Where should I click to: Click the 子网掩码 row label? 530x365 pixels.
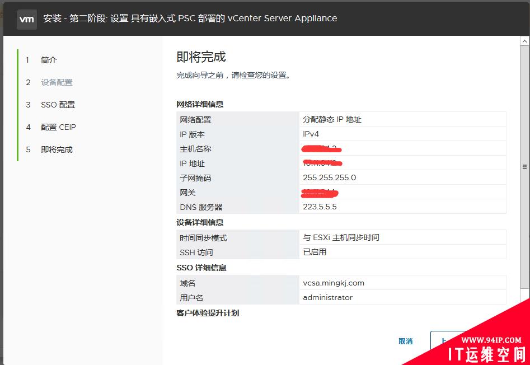pyautogui.click(x=196, y=178)
